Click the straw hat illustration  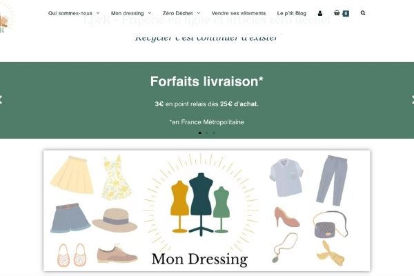115,219
